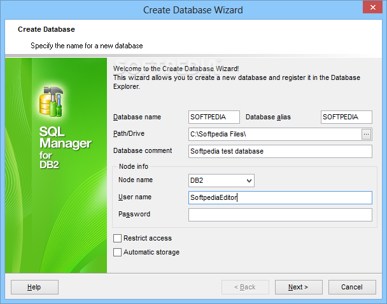Toggle the Automatic storage checkbox
The image size is (387, 304).
coord(117,253)
